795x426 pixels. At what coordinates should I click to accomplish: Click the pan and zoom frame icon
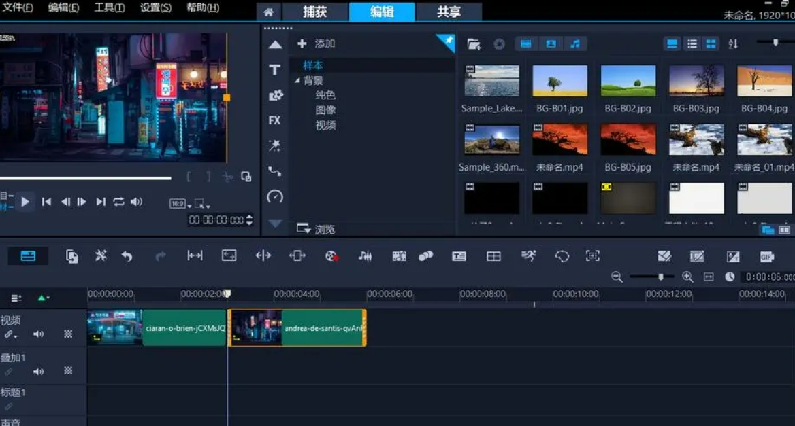592,256
